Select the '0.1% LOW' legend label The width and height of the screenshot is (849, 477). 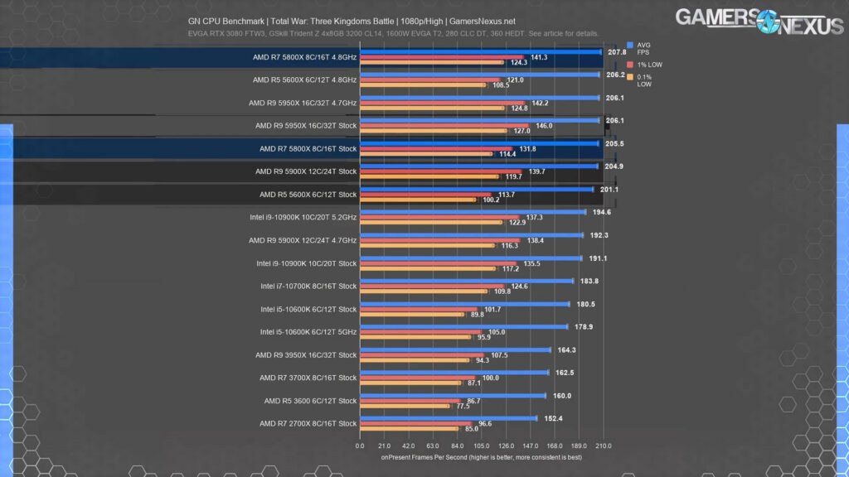[x=644, y=80]
